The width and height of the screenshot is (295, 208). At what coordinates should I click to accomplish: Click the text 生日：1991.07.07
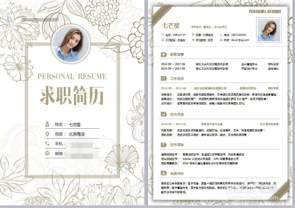(x=175, y=35)
